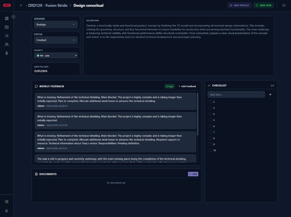Expand the sidebar with the chevron button
The width and height of the screenshot is (291, 217).
tap(13, 17)
